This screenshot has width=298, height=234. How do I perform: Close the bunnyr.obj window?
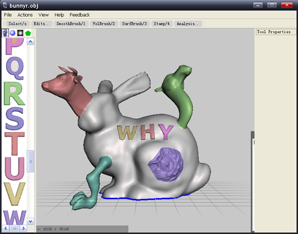point(287,5)
